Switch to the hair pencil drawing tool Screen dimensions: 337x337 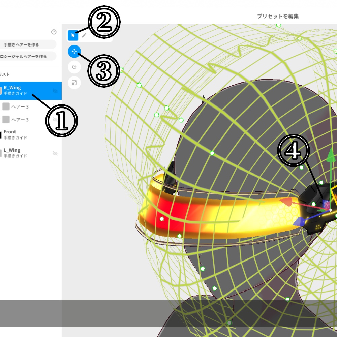(83, 35)
